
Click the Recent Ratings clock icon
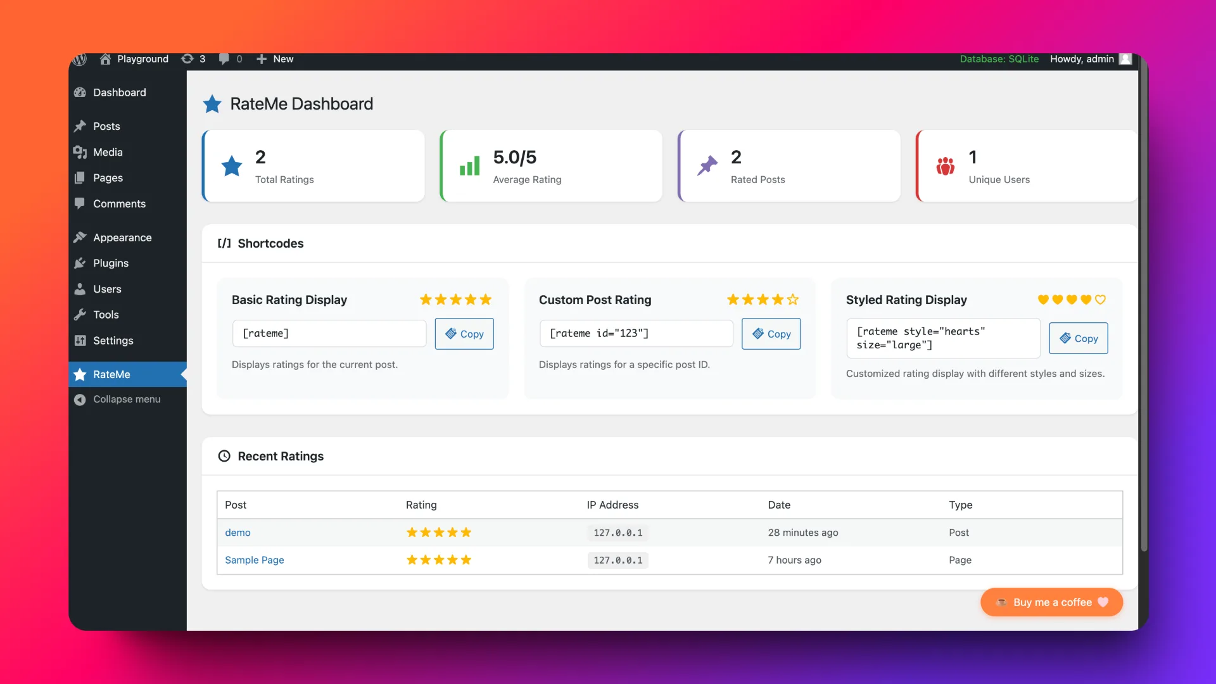tap(224, 456)
